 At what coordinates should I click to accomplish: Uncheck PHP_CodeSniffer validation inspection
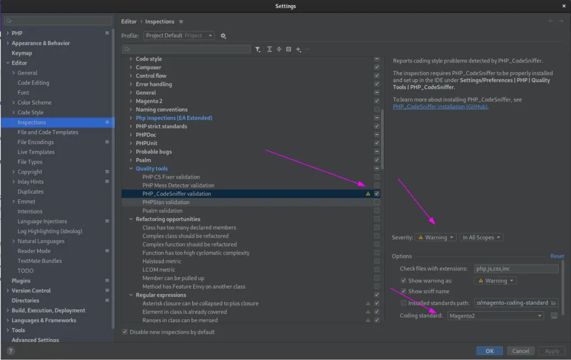click(376, 194)
